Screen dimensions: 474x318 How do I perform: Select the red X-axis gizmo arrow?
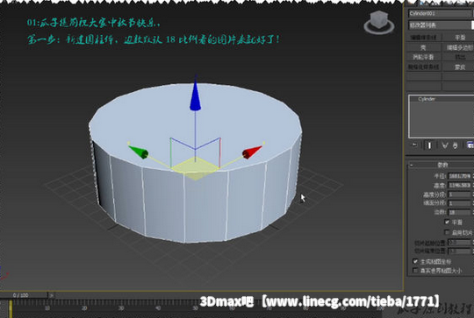tap(252, 152)
